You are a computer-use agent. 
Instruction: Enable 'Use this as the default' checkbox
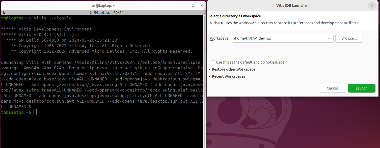click(x=213, y=62)
